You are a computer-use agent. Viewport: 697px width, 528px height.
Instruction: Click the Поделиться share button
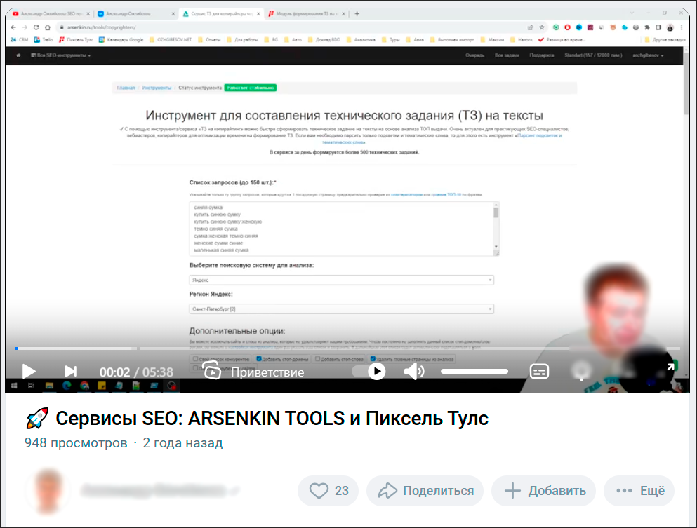tap(425, 491)
